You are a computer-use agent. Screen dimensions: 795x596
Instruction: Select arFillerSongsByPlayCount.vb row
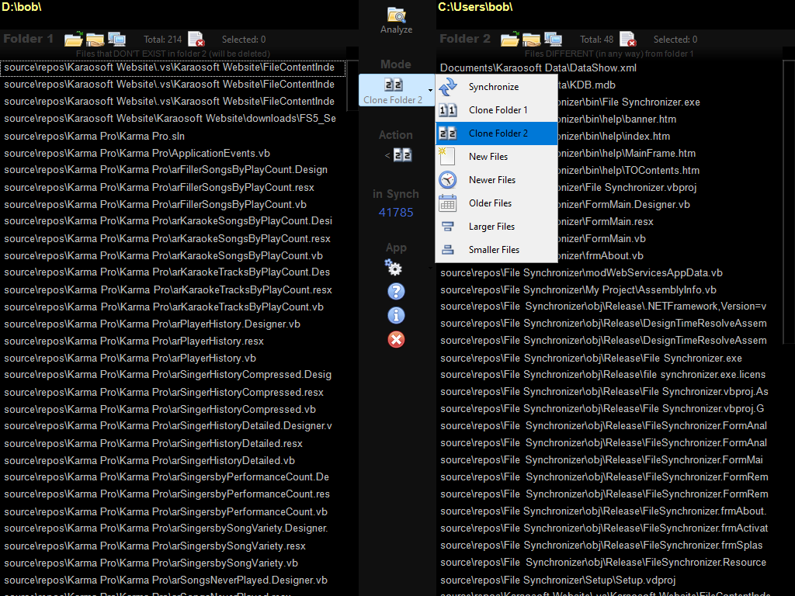click(x=172, y=204)
